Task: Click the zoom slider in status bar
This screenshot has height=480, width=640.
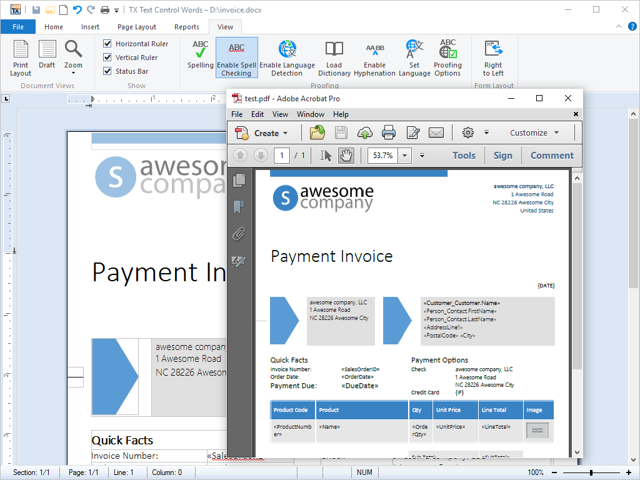Action: (x=591, y=472)
